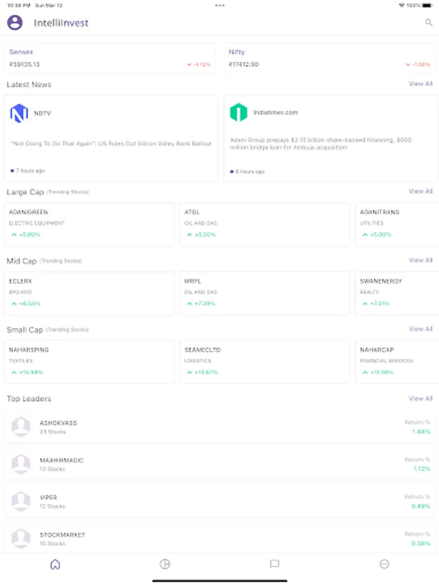Open the user profile avatar icon
The image size is (439, 585).
pyautogui.click(x=14, y=23)
